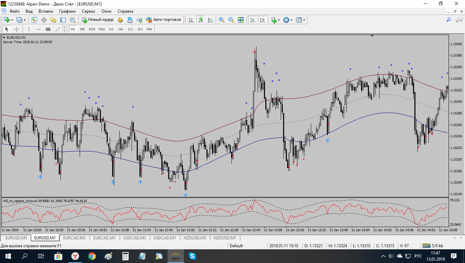Activate the crosshair cursor mode
The height and width of the screenshot is (263, 465).
click(x=16, y=29)
